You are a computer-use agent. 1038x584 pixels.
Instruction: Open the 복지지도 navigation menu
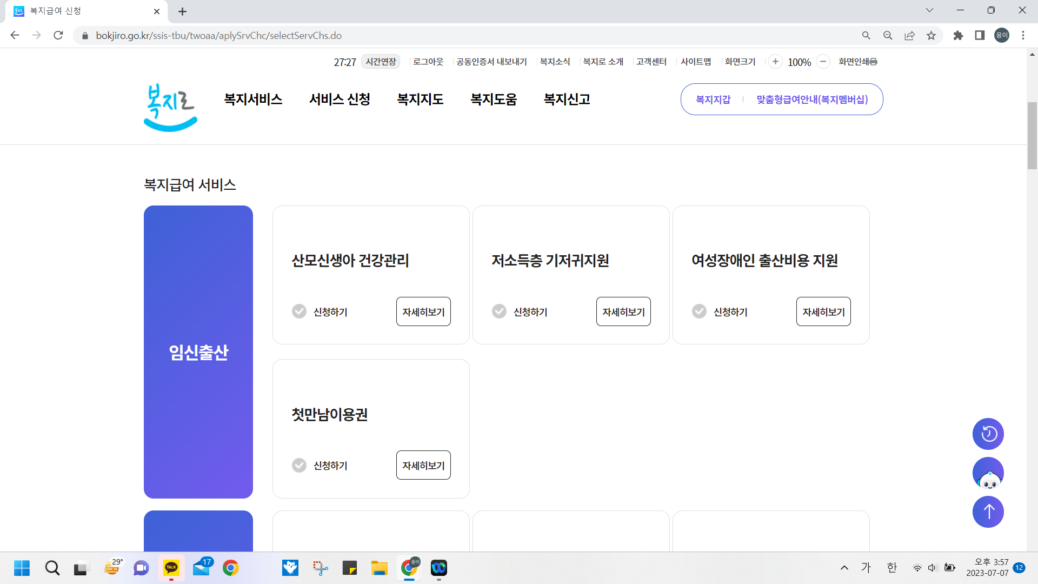pyautogui.click(x=420, y=99)
